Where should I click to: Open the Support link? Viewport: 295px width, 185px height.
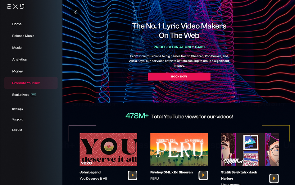[17, 119]
